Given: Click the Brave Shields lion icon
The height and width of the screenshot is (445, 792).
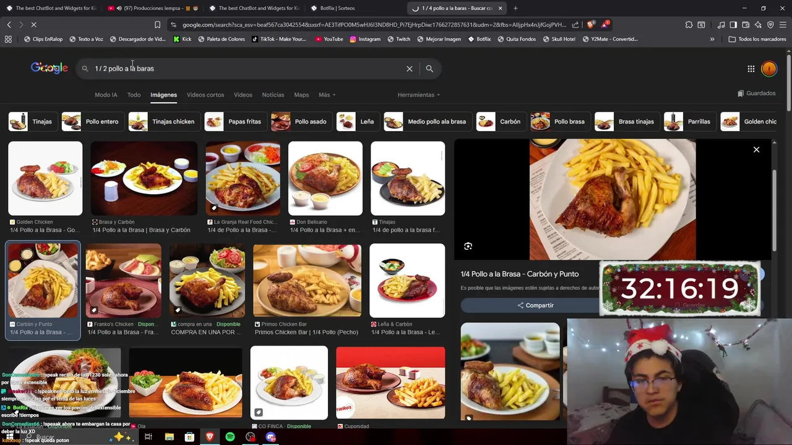Looking at the screenshot, I should (x=590, y=25).
